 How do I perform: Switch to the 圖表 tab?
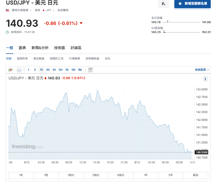pyautogui.click(x=22, y=48)
